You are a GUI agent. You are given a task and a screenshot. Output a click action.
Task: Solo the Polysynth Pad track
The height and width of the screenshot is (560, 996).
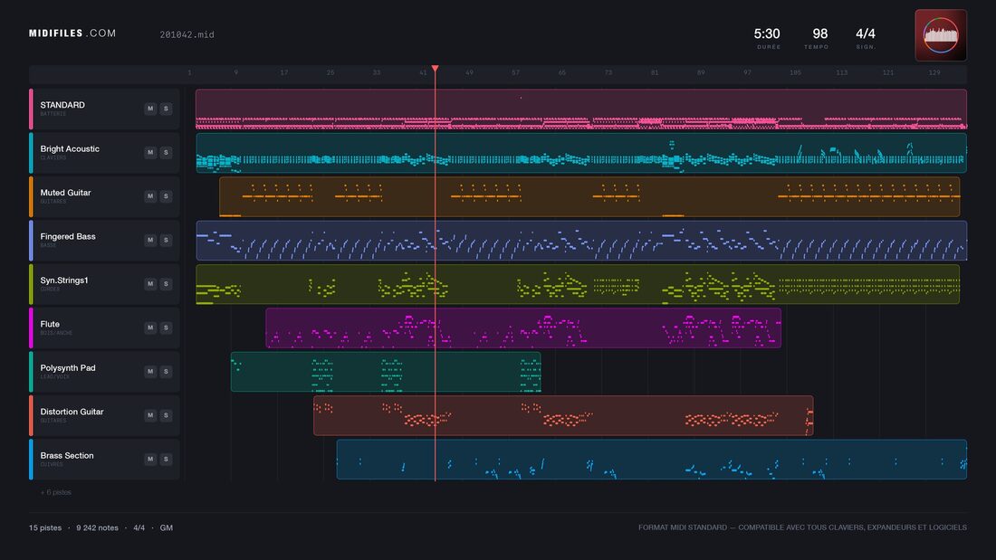(x=166, y=372)
